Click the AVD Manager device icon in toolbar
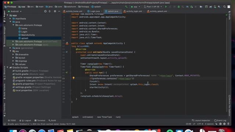 click(x=215, y=7)
